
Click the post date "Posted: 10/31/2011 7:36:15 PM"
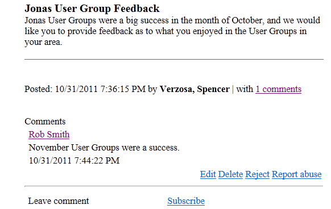tap(85, 89)
